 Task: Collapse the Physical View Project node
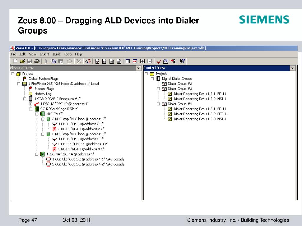coord(13,74)
